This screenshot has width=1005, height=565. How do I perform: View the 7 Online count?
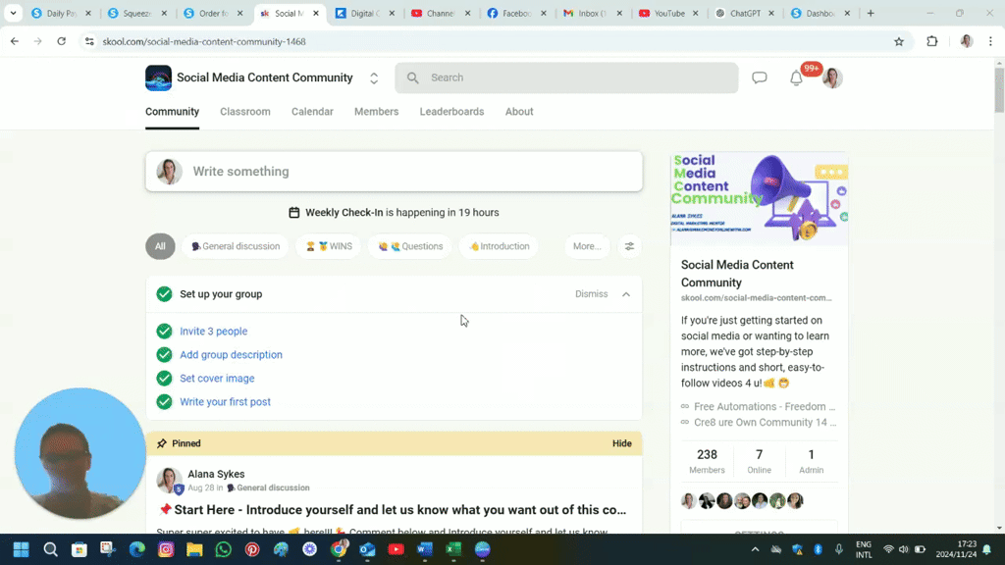click(x=759, y=461)
